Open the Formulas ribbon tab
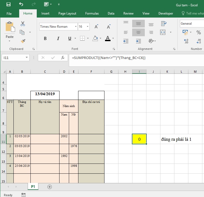This screenshot has width=204, height=197. point(92,13)
